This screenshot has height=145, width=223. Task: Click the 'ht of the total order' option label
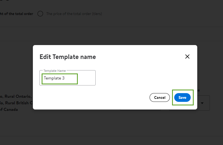(x=16, y=14)
